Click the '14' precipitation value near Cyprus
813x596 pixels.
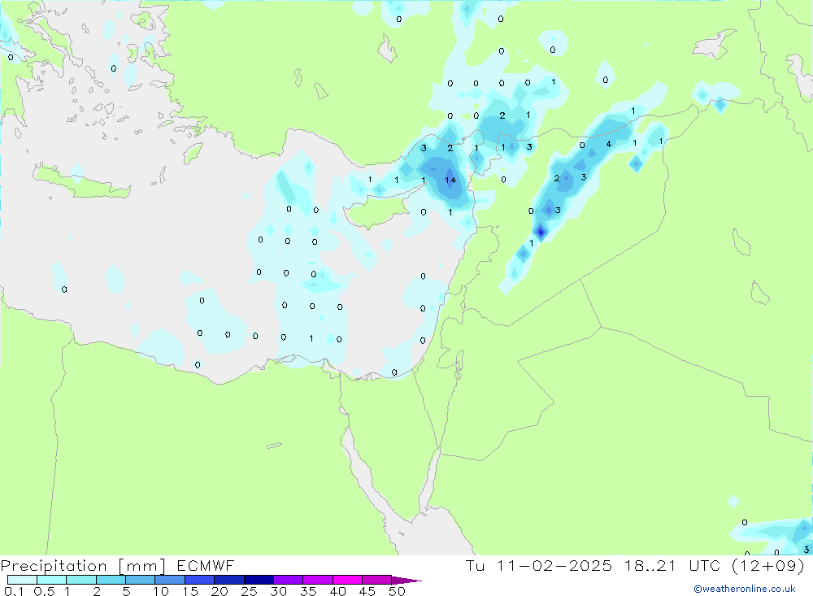[x=450, y=180]
